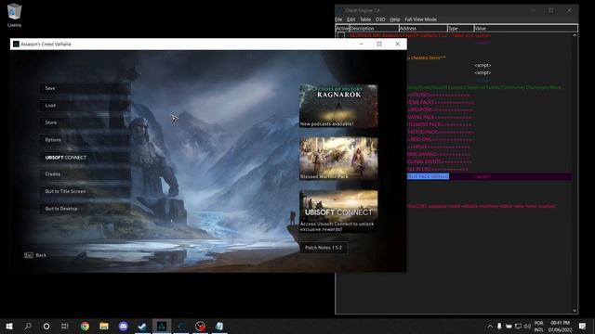Image resolution: width=595 pixels, height=334 pixels.
Task: Open the Ubisoft Connect rewards tile
Action: pos(338,211)
